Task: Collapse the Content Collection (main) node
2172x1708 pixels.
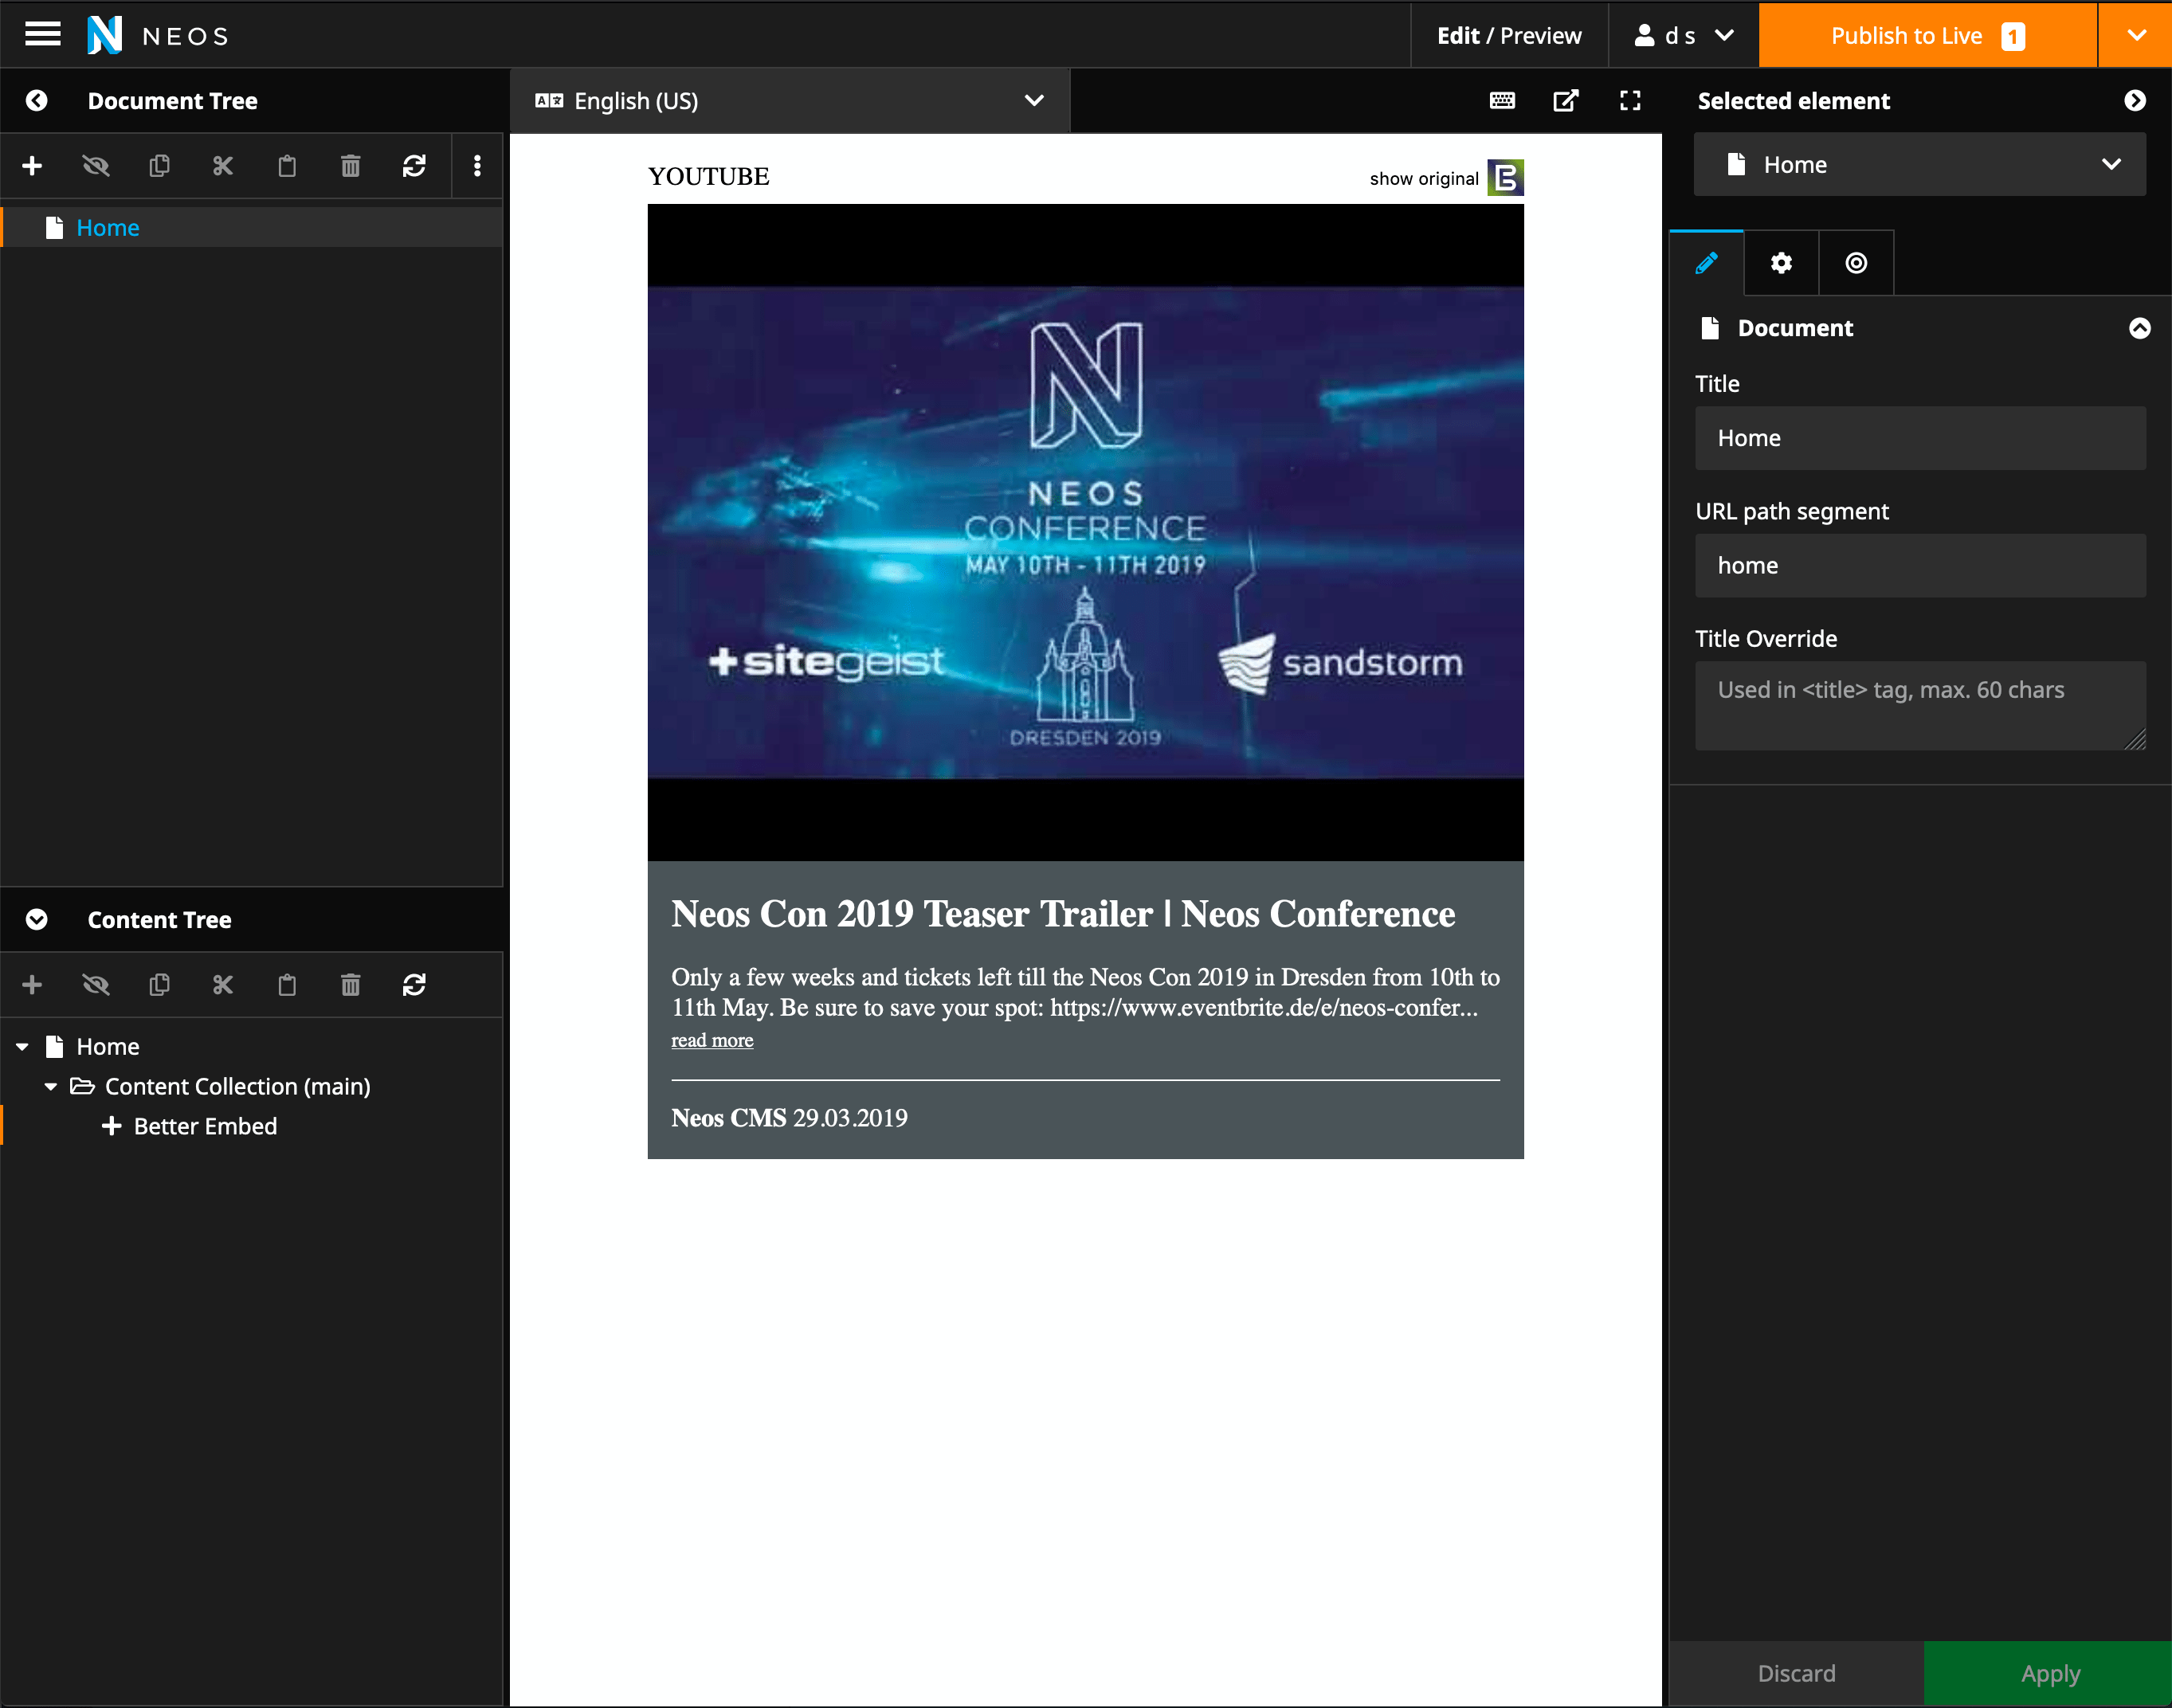Action: pos(50,1087)
